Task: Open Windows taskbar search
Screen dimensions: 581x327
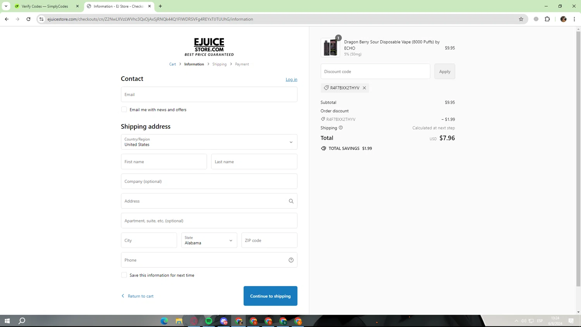Action: point(22,321)
